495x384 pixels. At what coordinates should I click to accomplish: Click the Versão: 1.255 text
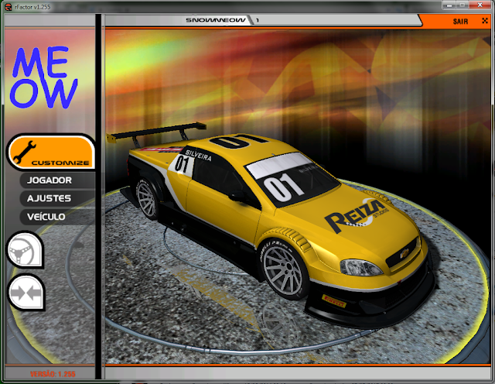tap(53, 374)
